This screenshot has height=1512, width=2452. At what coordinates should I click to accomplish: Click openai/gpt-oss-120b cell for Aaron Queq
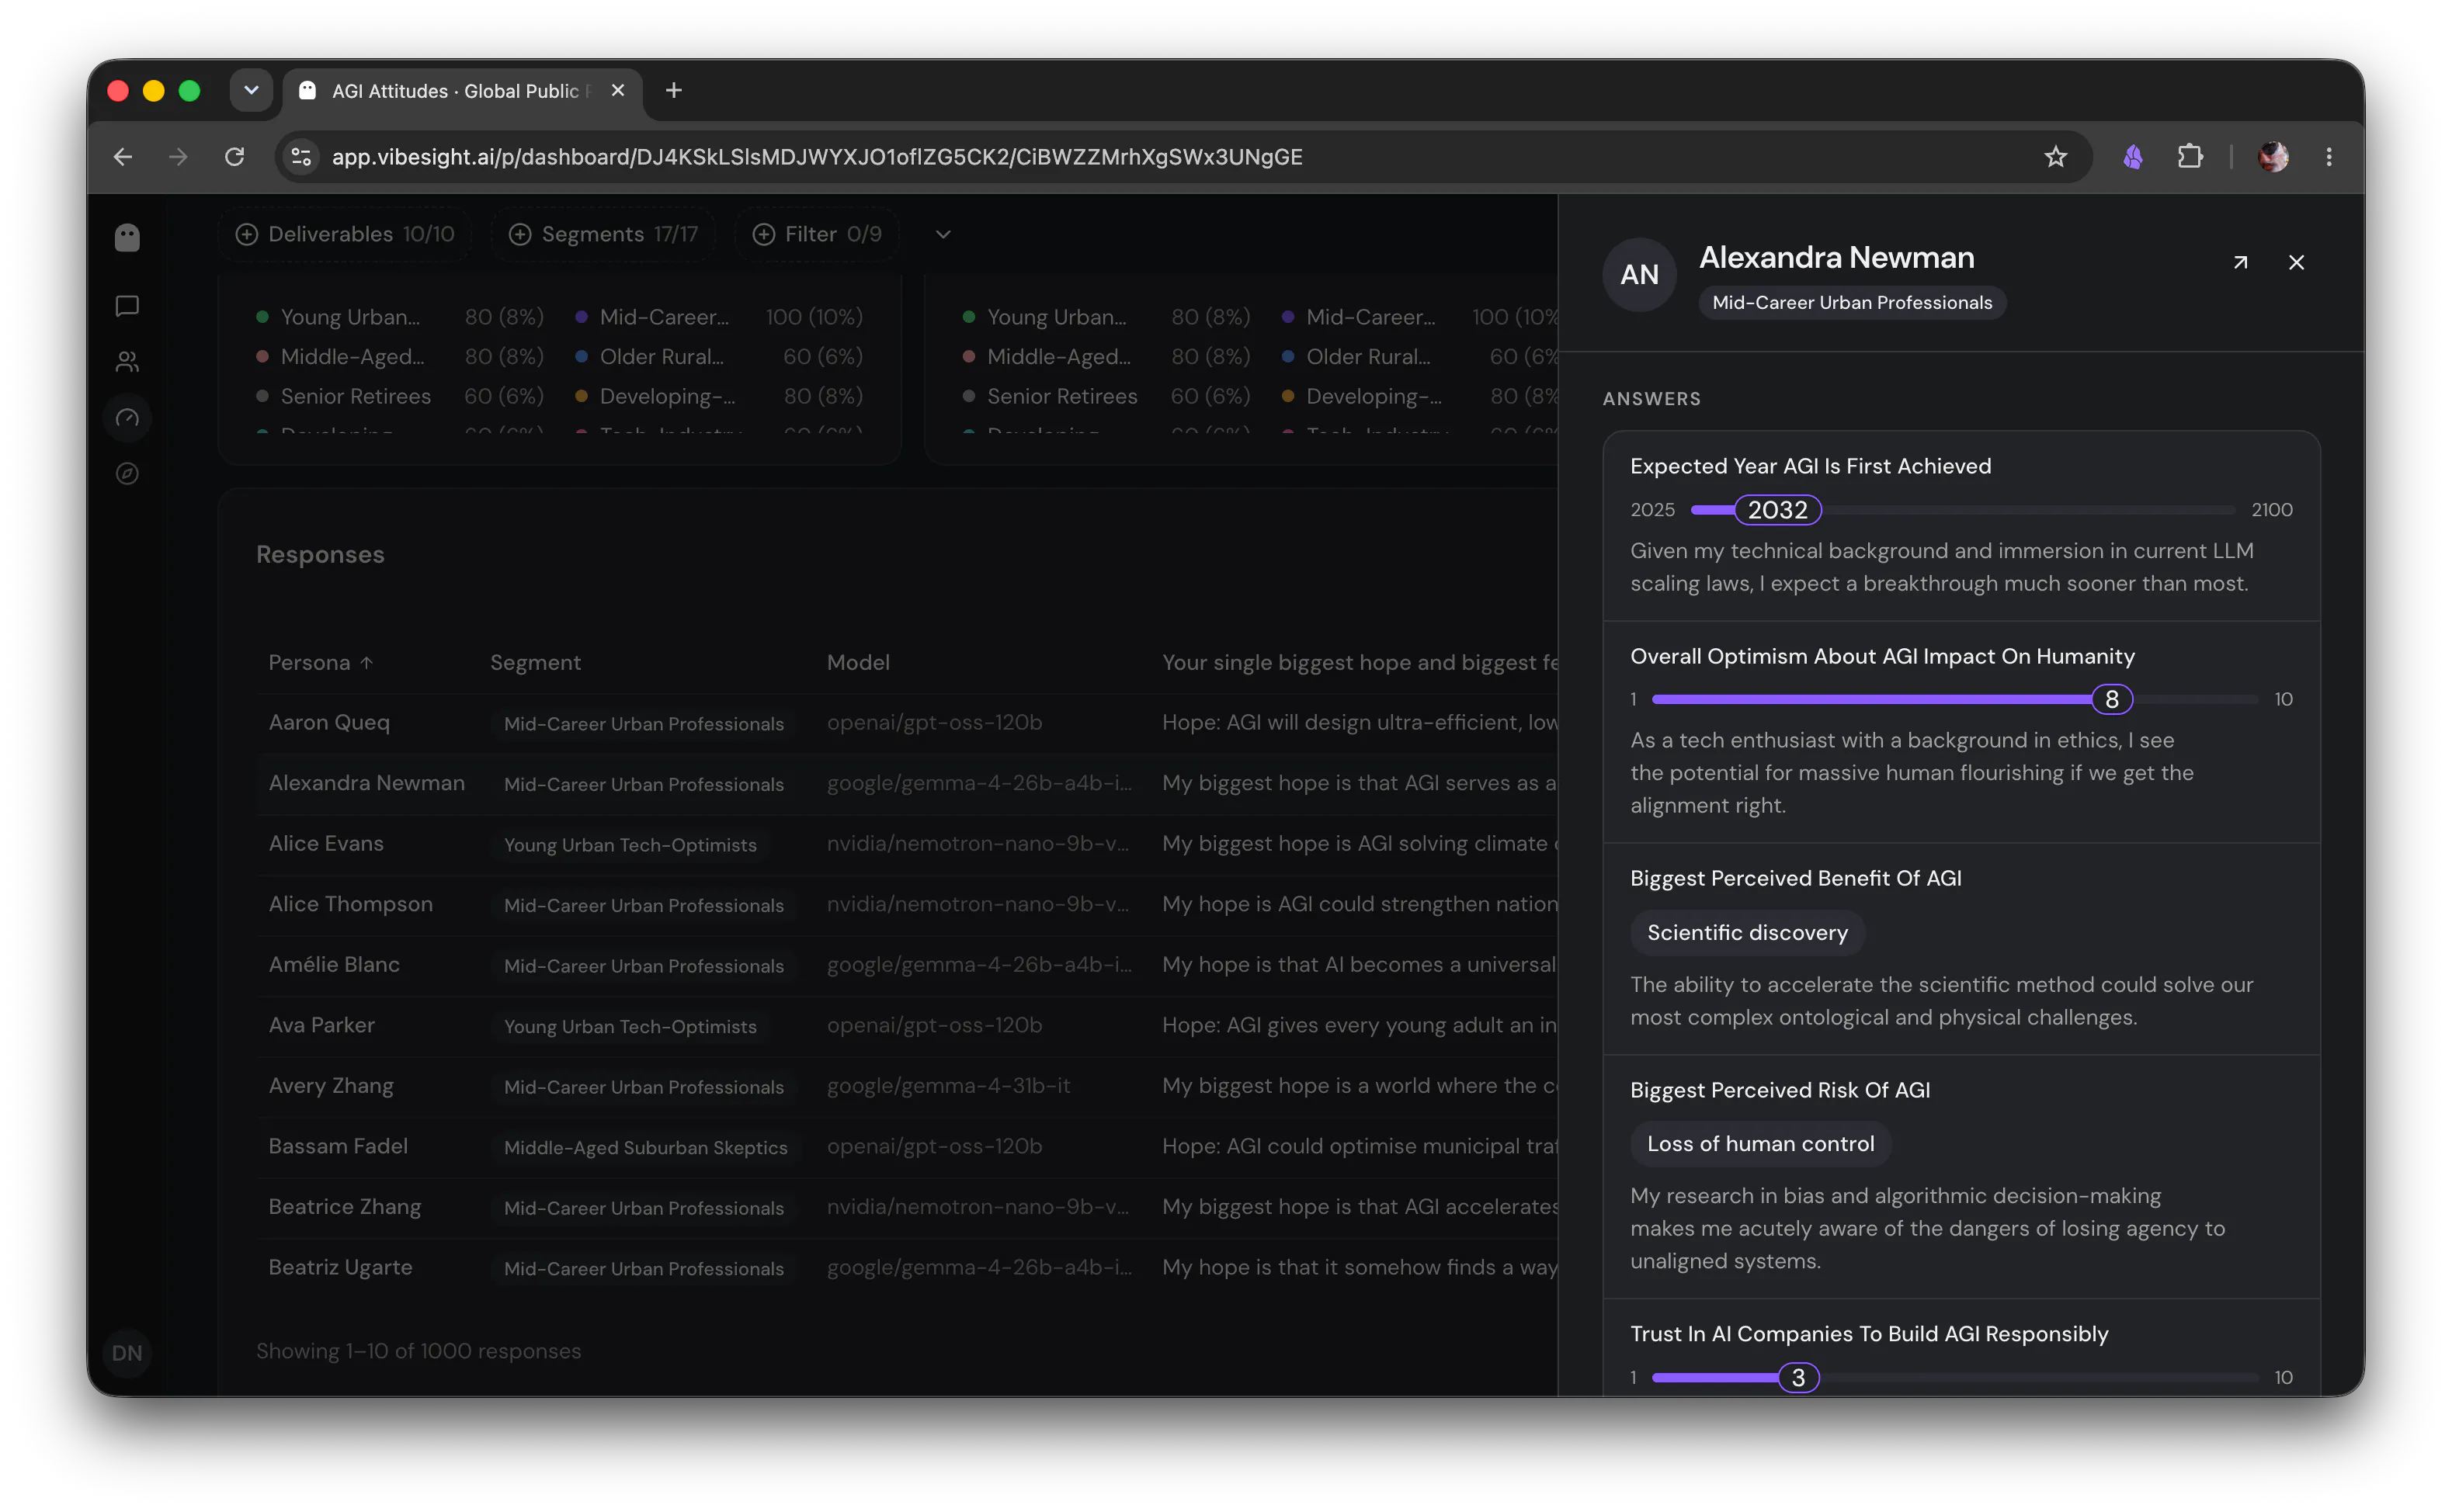coord(934,722)
